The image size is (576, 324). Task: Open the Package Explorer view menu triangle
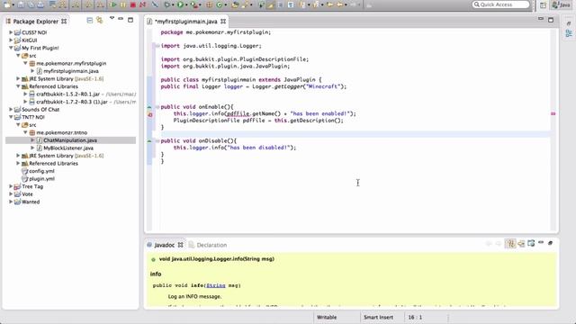coord(112,18)
